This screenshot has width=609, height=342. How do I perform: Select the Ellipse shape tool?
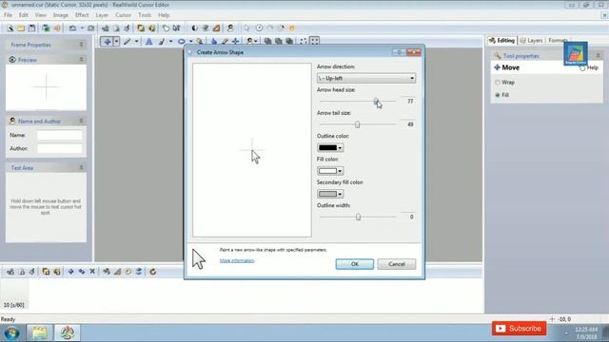pyautogui.click(x=182, y=41)
